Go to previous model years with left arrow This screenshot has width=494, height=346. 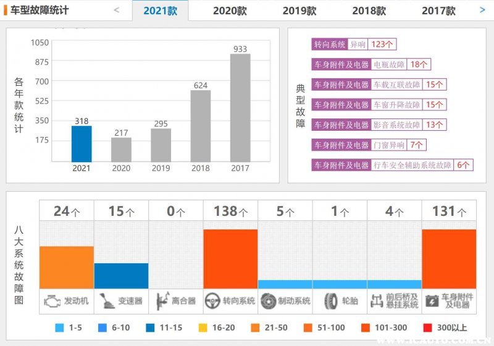(x=117, y=10)
